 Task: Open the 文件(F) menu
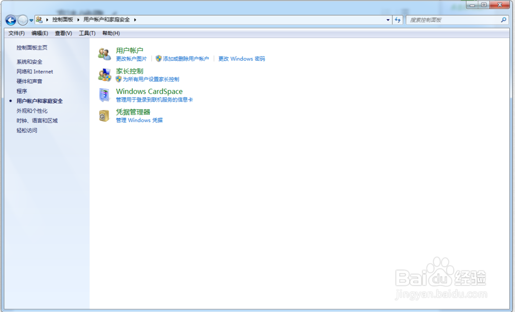click(16, 33)
